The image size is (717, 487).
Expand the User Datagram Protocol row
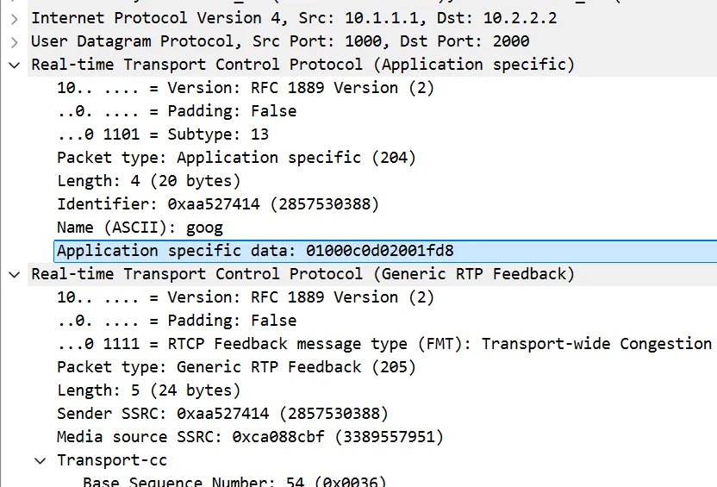point(14,41)
